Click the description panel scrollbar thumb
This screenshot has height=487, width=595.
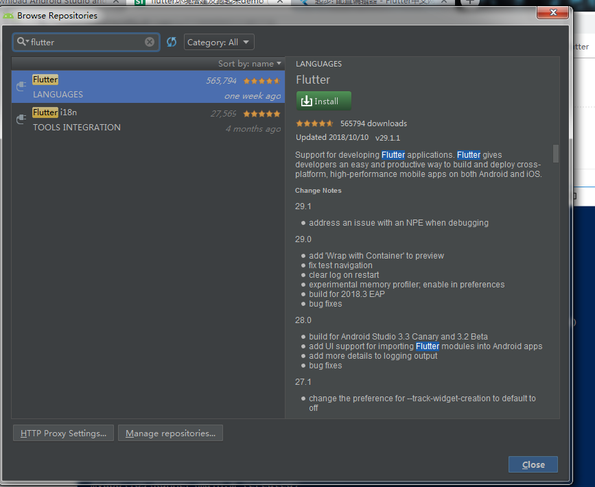point(556,154)
